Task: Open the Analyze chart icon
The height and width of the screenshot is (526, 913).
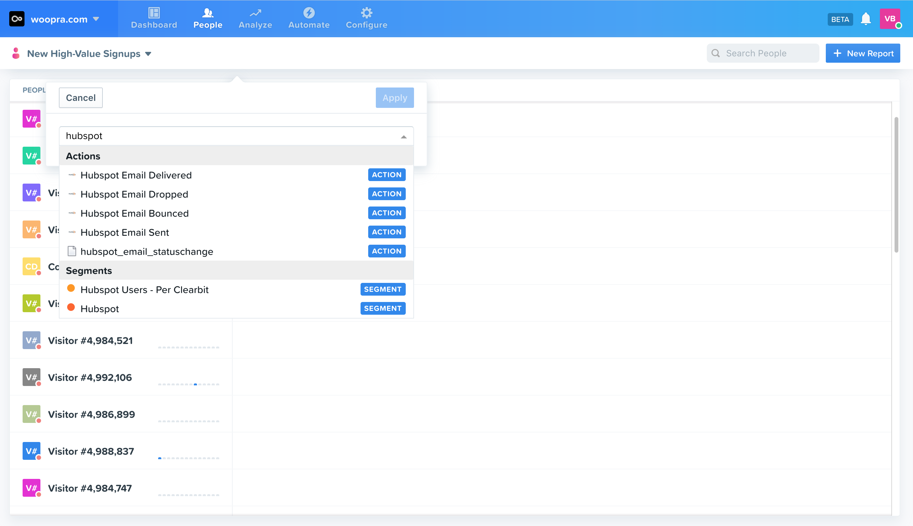Action: coord(255,13)
